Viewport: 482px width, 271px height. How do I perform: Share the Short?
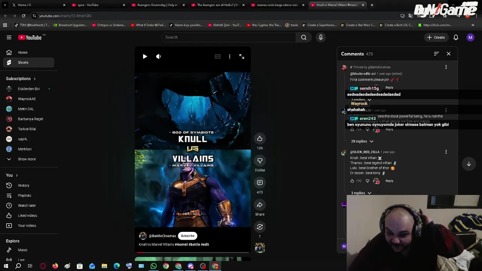click(x=260, y=205)
